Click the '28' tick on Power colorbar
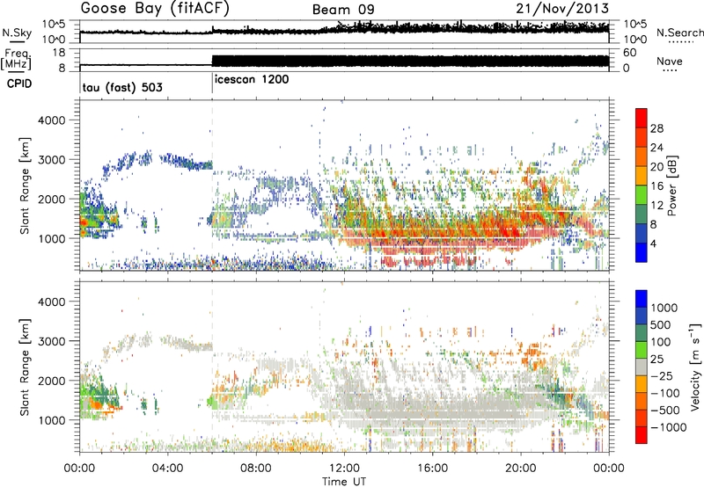Image resolution: width=704 pixels, height=487 pixels. pyautogui.click(x=656, y=128)
